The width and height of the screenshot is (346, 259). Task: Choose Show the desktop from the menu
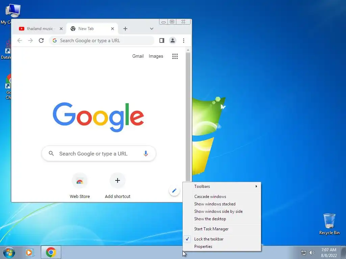click(x=222, y=219)
